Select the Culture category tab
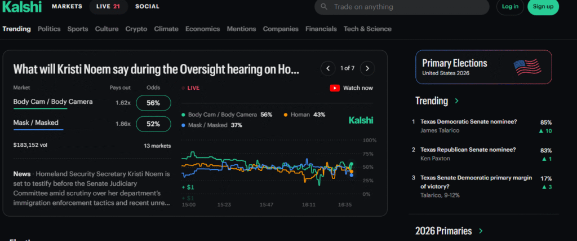 (106, 29)
